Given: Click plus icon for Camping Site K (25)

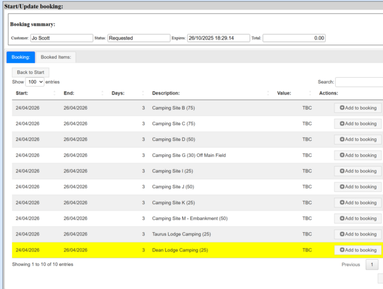Looking at the screenshot, I should [342, 203].
